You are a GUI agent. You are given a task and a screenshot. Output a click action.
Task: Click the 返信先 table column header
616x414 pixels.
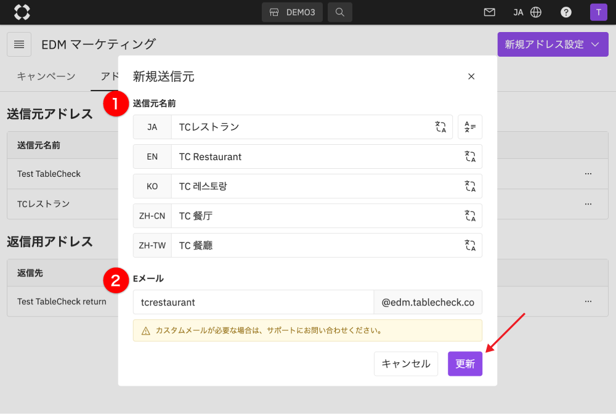click(30, 273)
